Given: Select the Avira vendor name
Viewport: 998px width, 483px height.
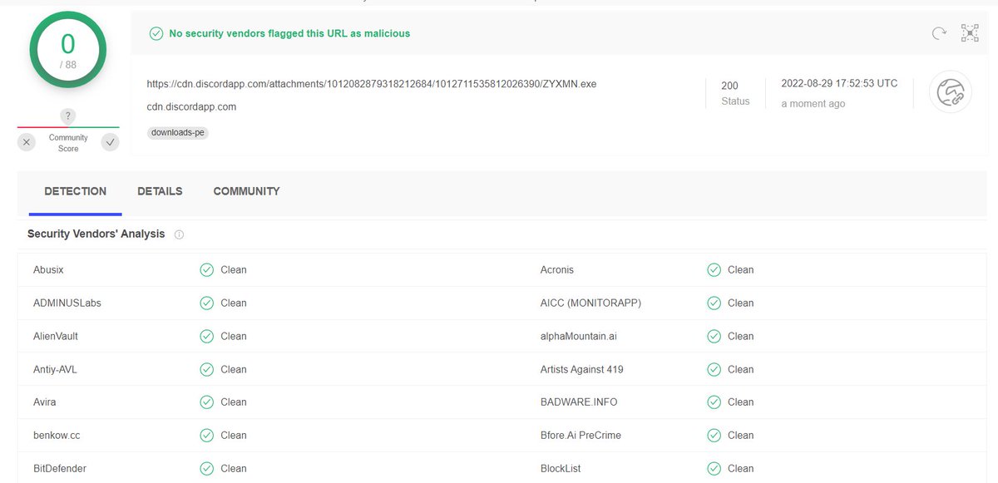Looking at the screenshot, I should [45, 402].
